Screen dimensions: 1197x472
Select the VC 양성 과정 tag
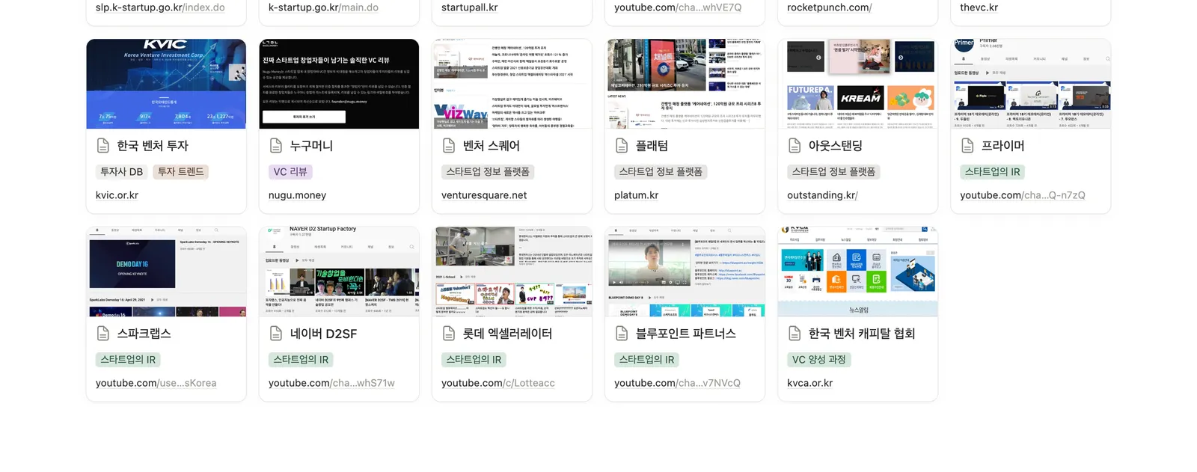point(818,360)
